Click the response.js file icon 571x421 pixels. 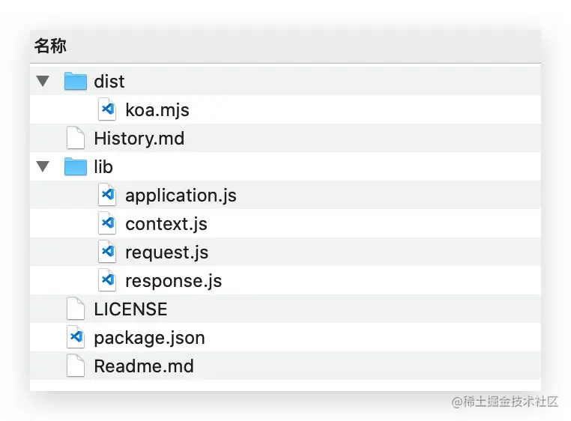[107, 280]
